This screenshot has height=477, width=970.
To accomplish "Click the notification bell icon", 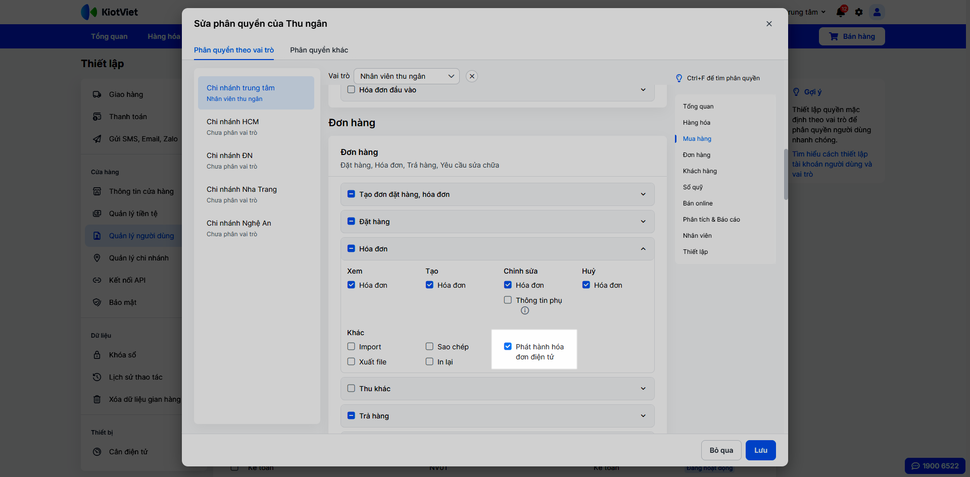I will [841, 12].
